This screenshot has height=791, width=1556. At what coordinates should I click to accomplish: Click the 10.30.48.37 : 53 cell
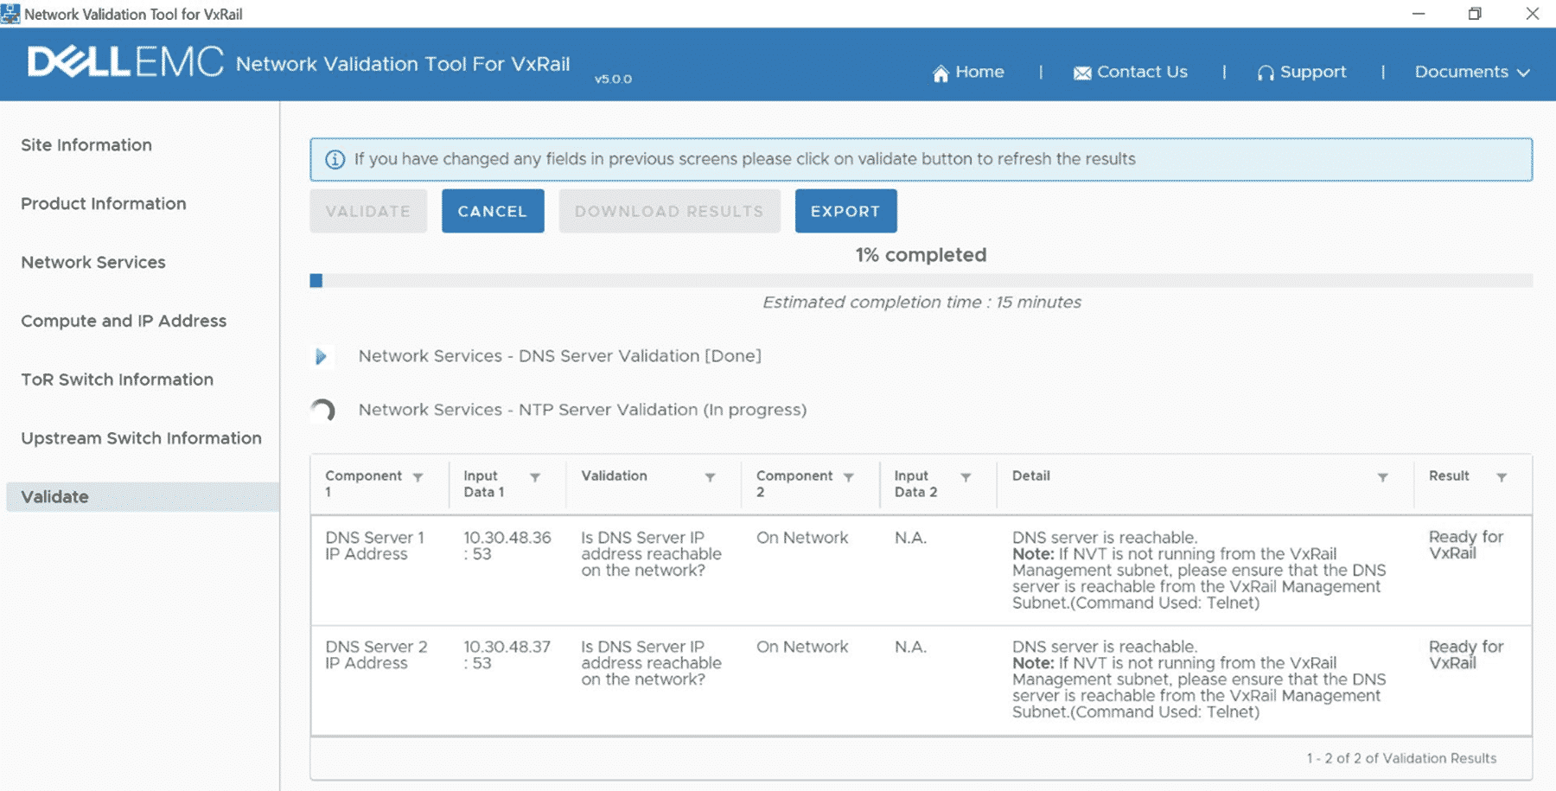(507, 654)
